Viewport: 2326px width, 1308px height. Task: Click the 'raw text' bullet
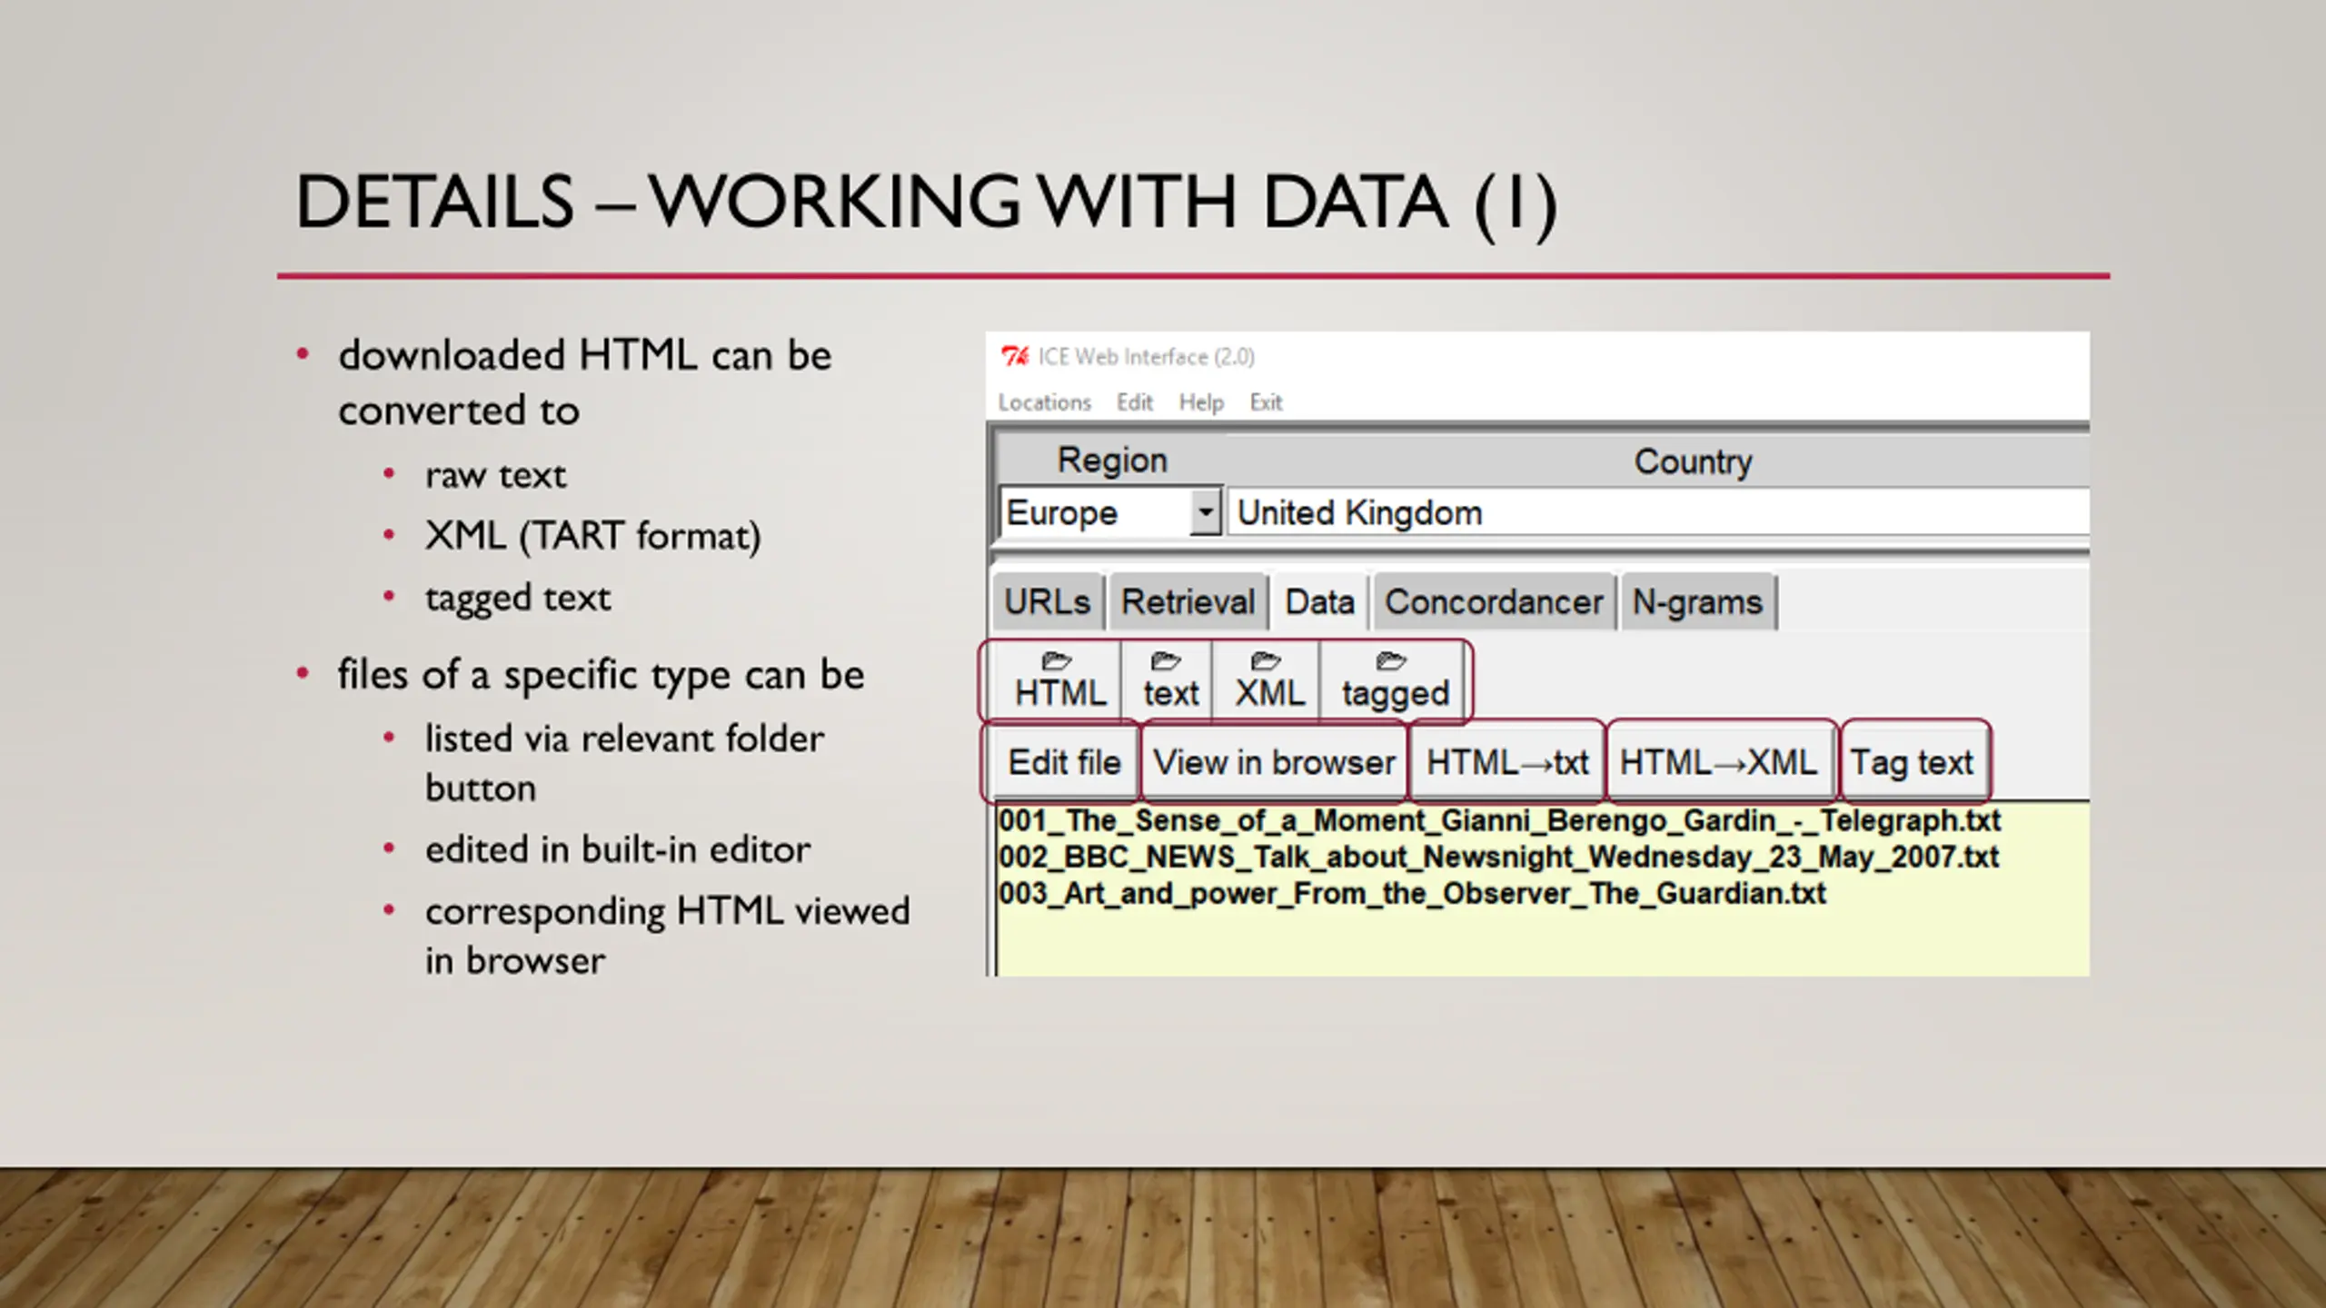tap(496, 475)
